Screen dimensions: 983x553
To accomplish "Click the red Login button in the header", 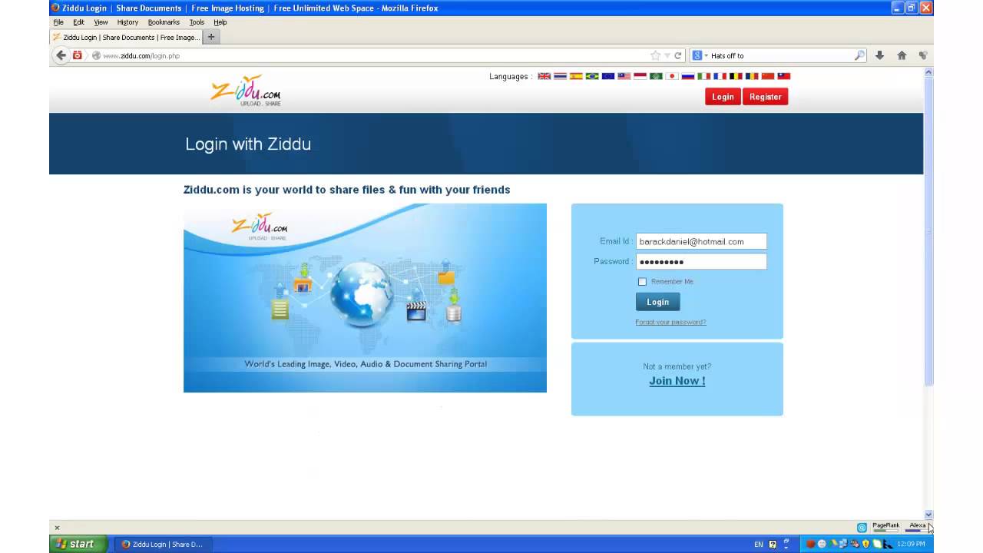I will 723,97.
